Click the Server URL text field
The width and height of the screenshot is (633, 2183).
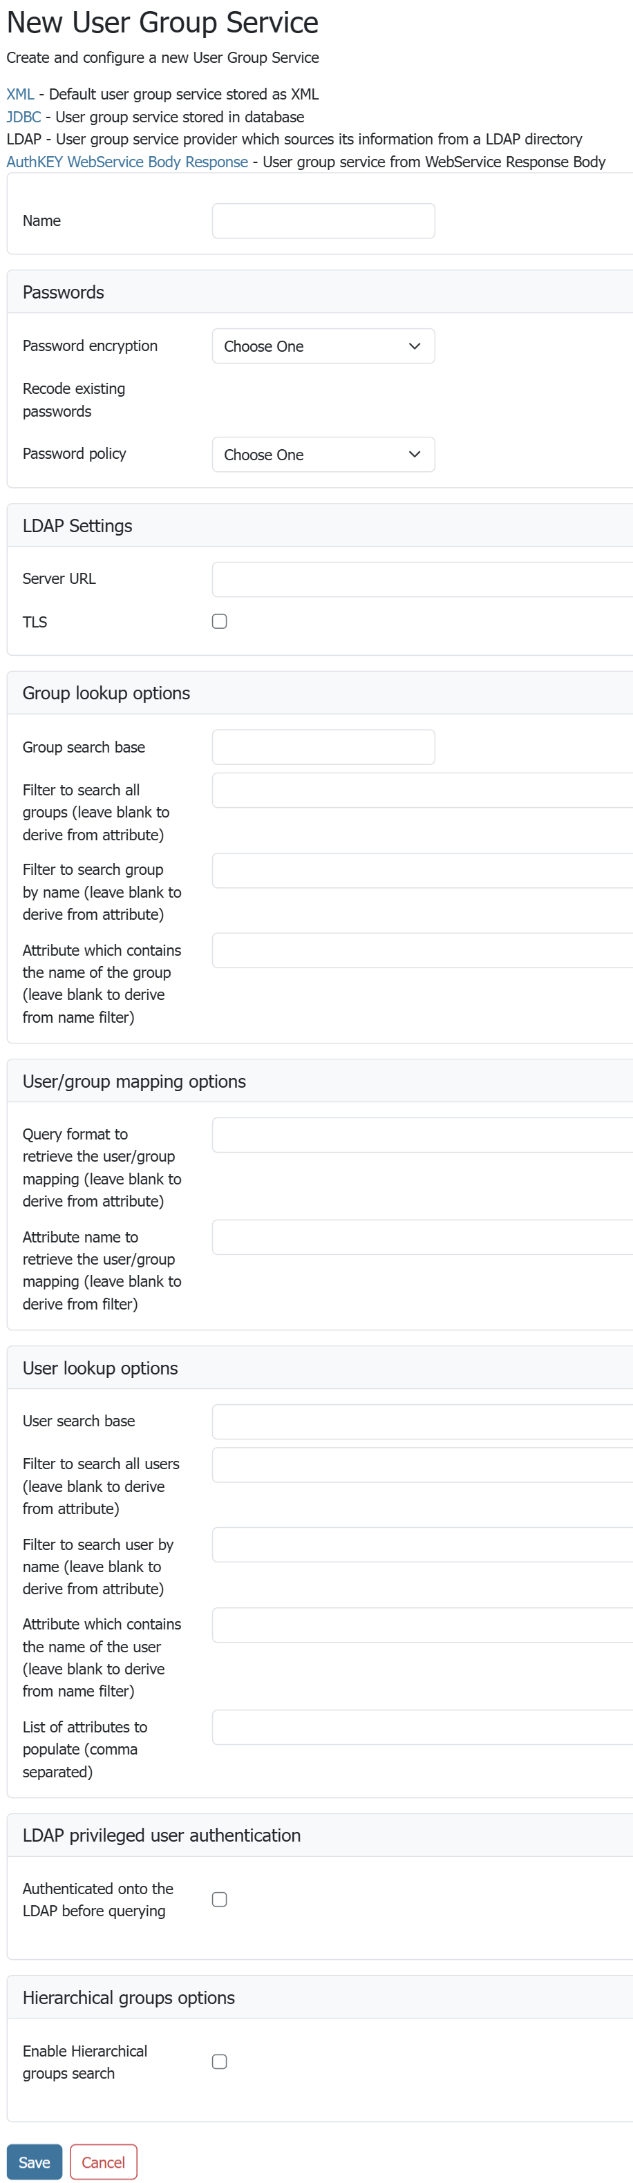(x=422, y=580)
